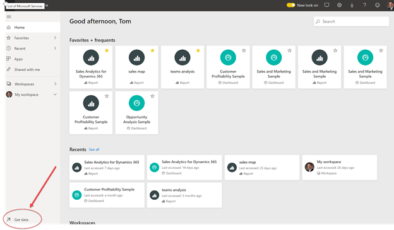Open the sales map report icon
Viewport: 394px width, 230px height.
(136, 57)
